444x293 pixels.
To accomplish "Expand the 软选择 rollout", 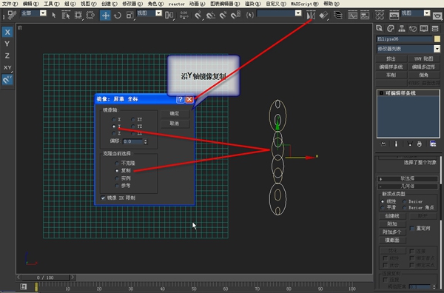I will pyautogui.click(x=408, y=178).
